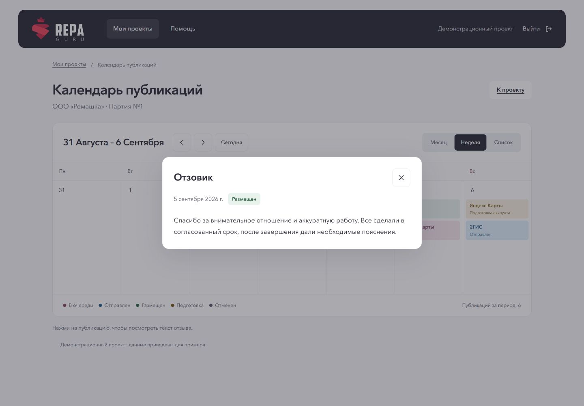This screenshot has width=584, height=406.
Task: Click the Пн column header
Action: 62,171
